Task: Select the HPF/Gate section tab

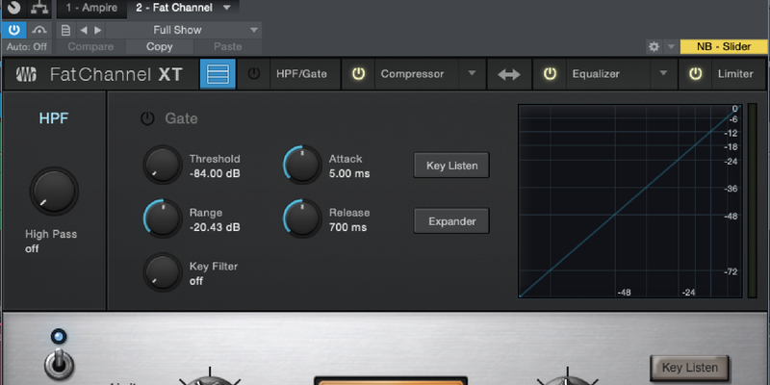Action: click(x=300, y=74)
